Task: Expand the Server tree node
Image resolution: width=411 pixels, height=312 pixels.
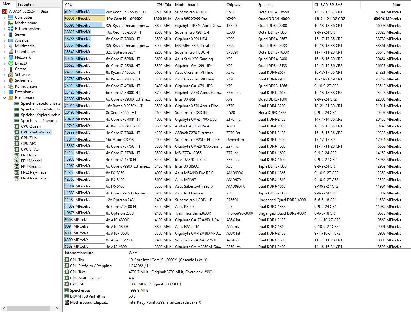Action: click(x=4, y=34)
